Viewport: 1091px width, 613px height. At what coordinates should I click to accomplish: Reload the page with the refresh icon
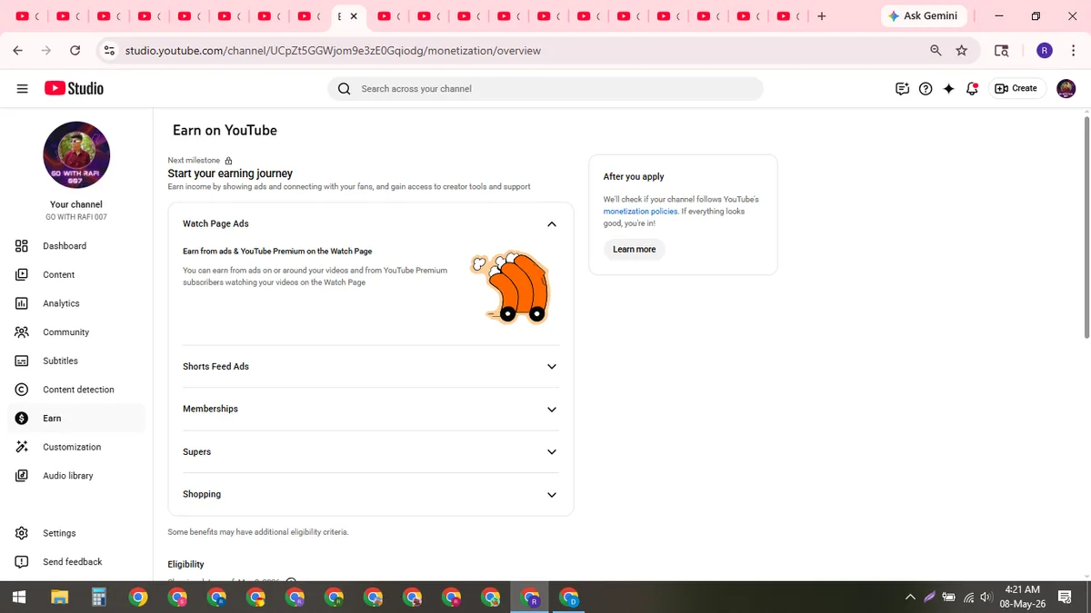75,51
